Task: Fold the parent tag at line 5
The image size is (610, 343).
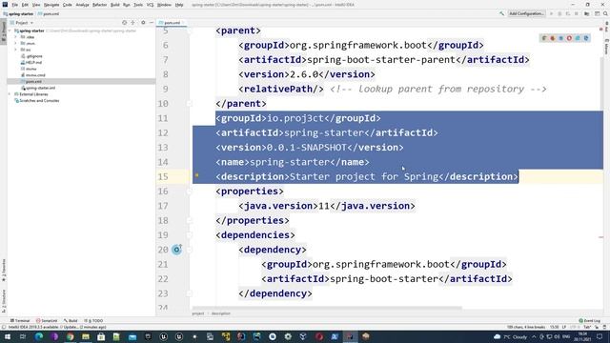Action: point(189,30)
